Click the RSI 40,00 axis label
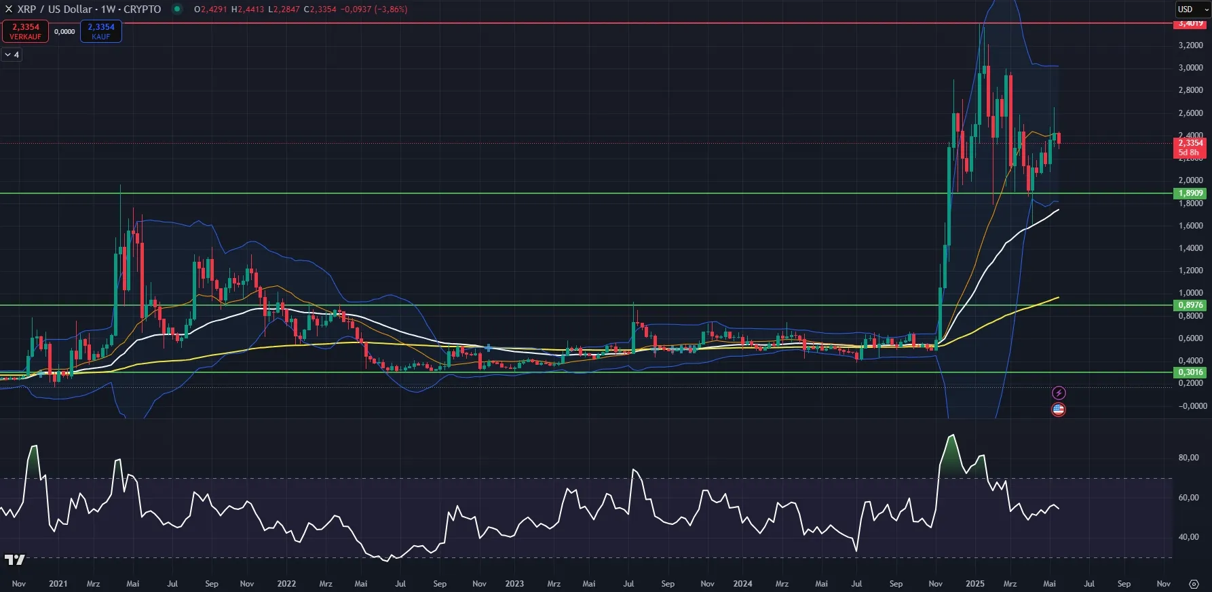This screenshot has width=1212, height=592. coord(1188,537)
